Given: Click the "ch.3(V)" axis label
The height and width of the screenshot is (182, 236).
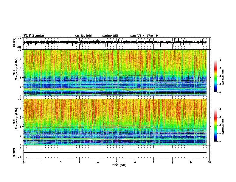Looking at the screenshot, I should coord(14,153).
